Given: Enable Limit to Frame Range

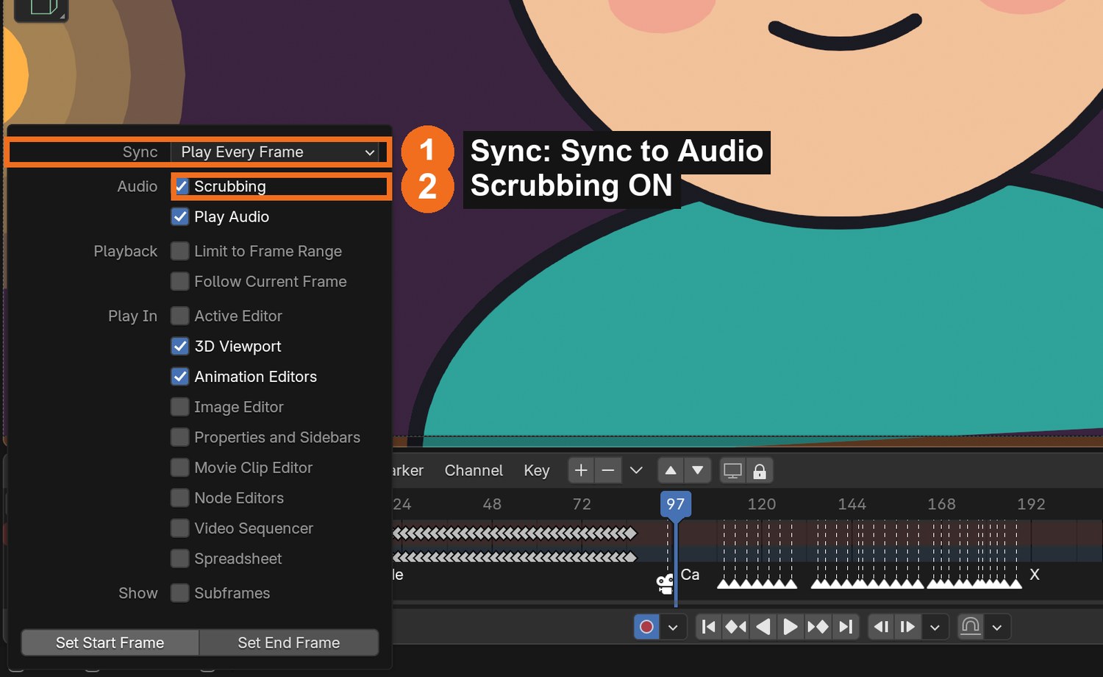Looking at the screenshot, I should tap(180, 252).
